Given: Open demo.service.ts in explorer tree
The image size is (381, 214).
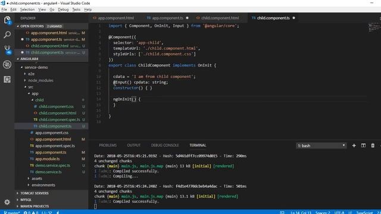Looking at the screenshot, I should tap(48, 172).
